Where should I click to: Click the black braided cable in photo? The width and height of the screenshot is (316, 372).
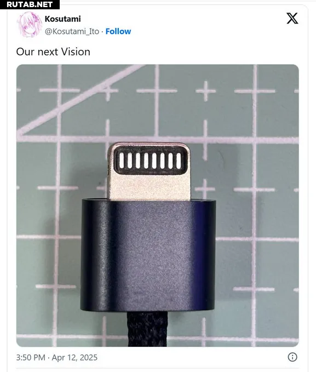click(147, 329)
